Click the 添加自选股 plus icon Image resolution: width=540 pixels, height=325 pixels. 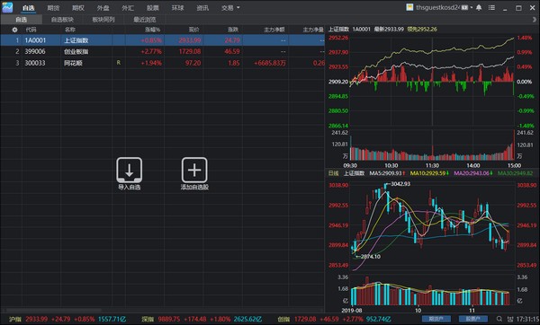(194, 170)
